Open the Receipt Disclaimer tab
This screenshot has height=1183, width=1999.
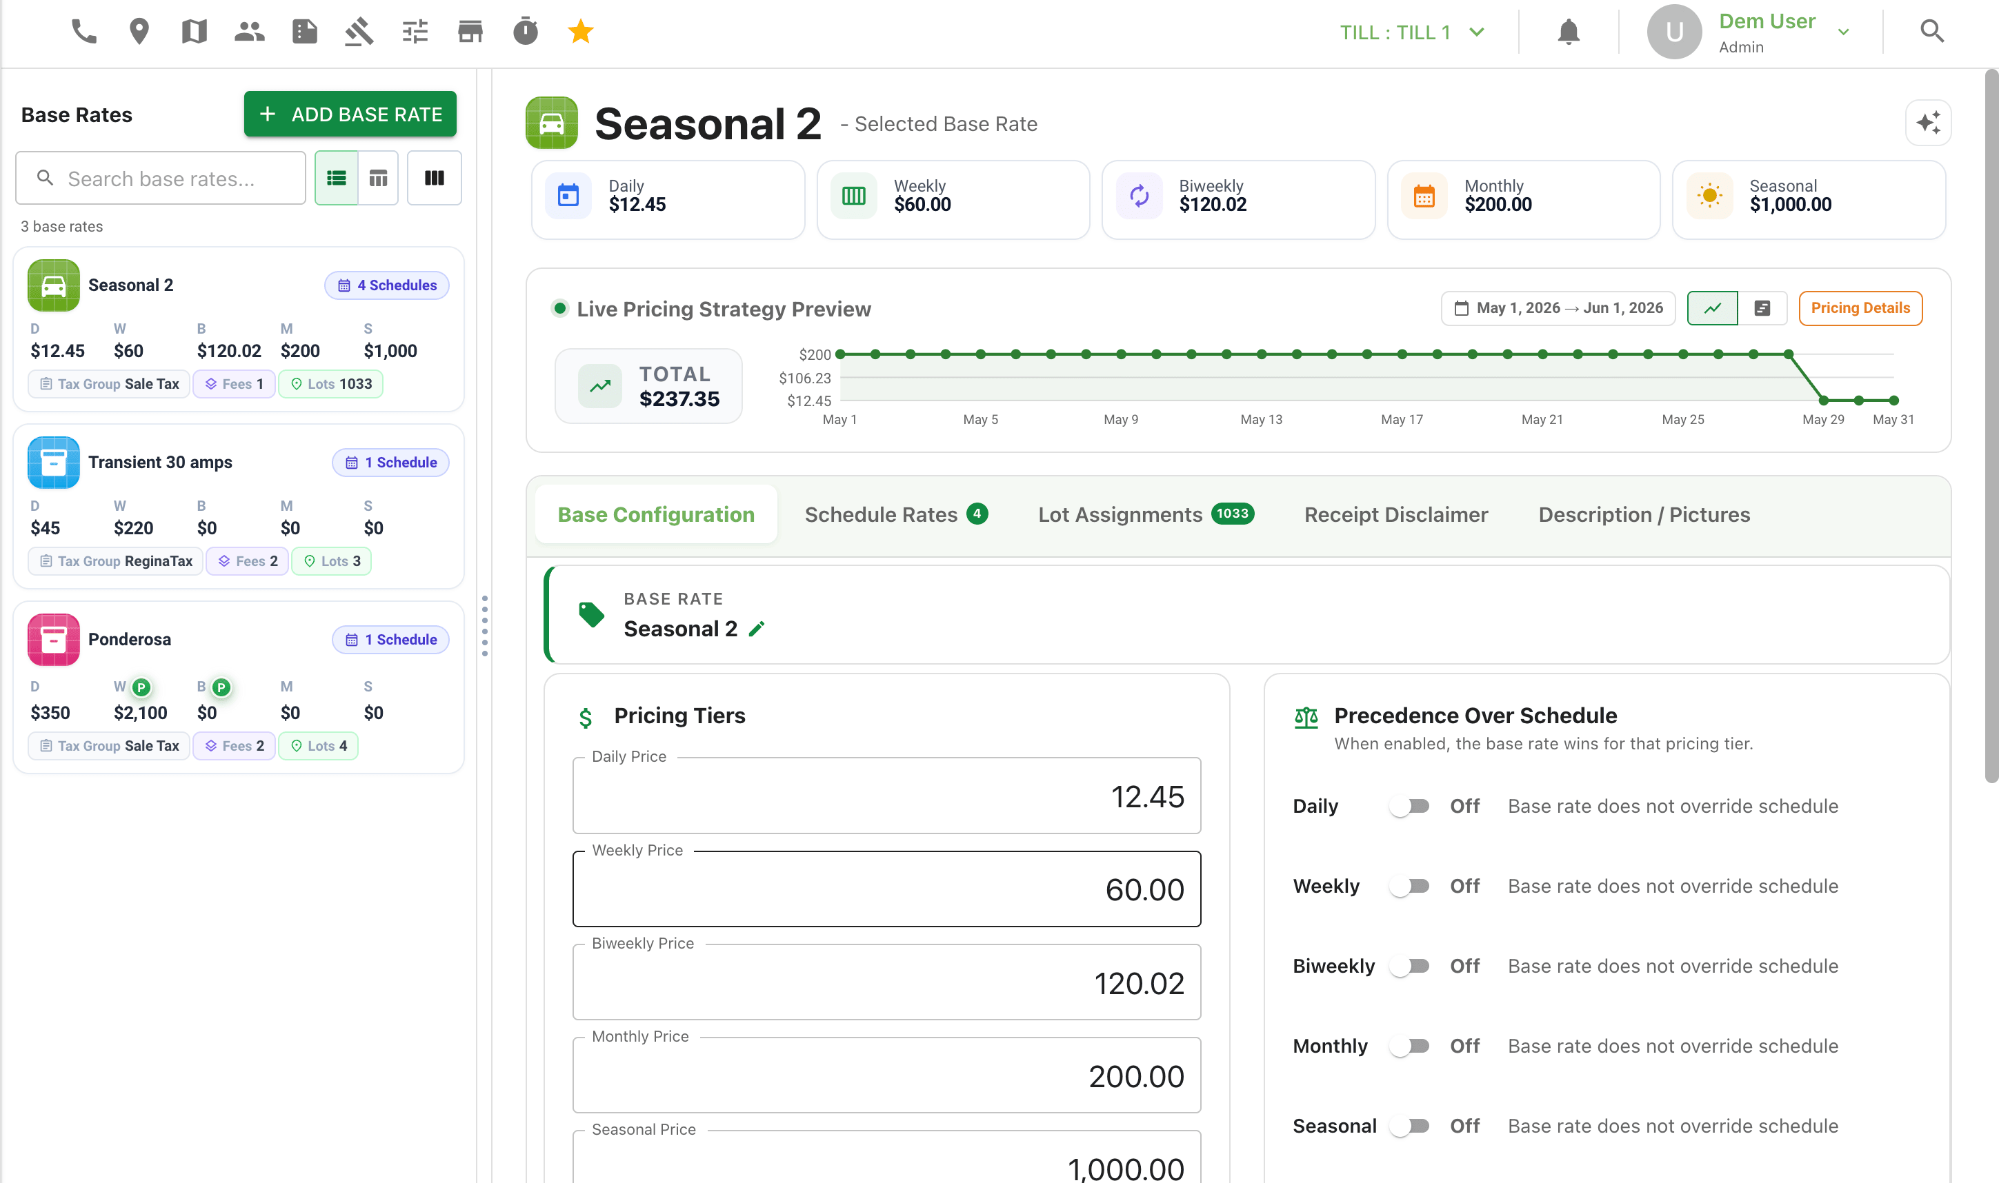(x=1395, y=515)
